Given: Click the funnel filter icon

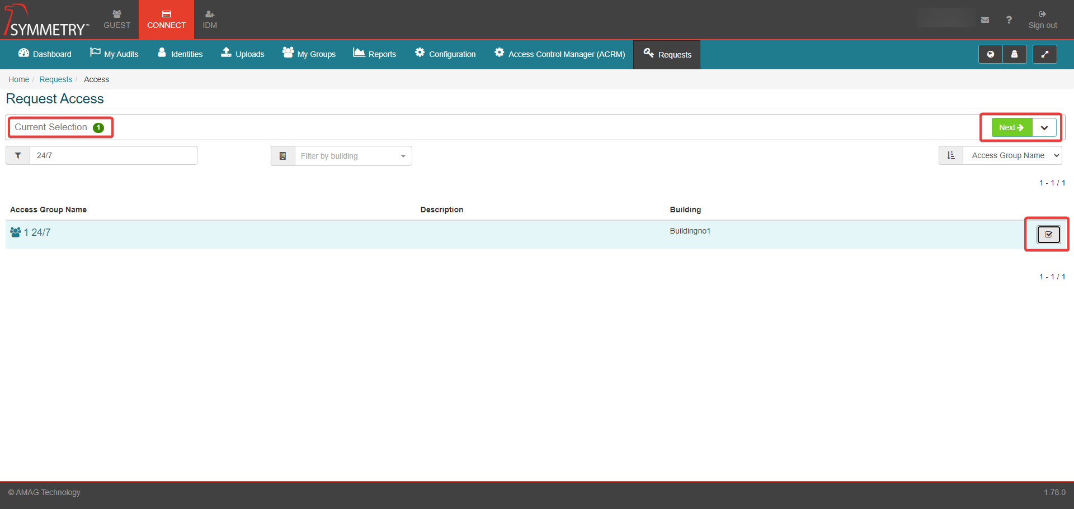Looking at the screenshot, I should pos(18,155).
